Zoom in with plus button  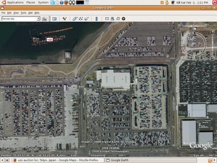(x=212, y=32)
